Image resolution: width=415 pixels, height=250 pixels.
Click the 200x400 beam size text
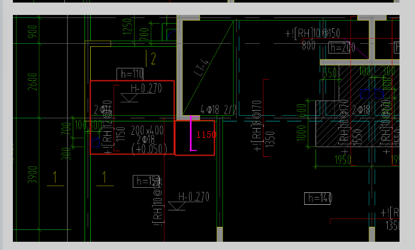147,130
